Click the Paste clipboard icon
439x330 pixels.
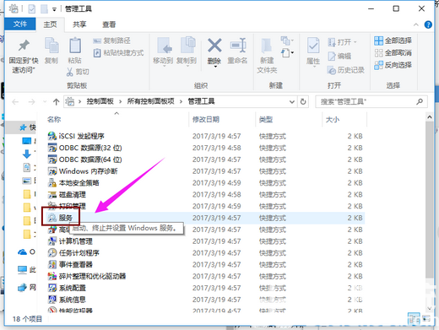pyautogui.click(x=75, y=45)
